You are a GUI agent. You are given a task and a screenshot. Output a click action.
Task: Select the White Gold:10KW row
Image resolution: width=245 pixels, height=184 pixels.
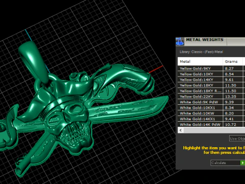211,113
